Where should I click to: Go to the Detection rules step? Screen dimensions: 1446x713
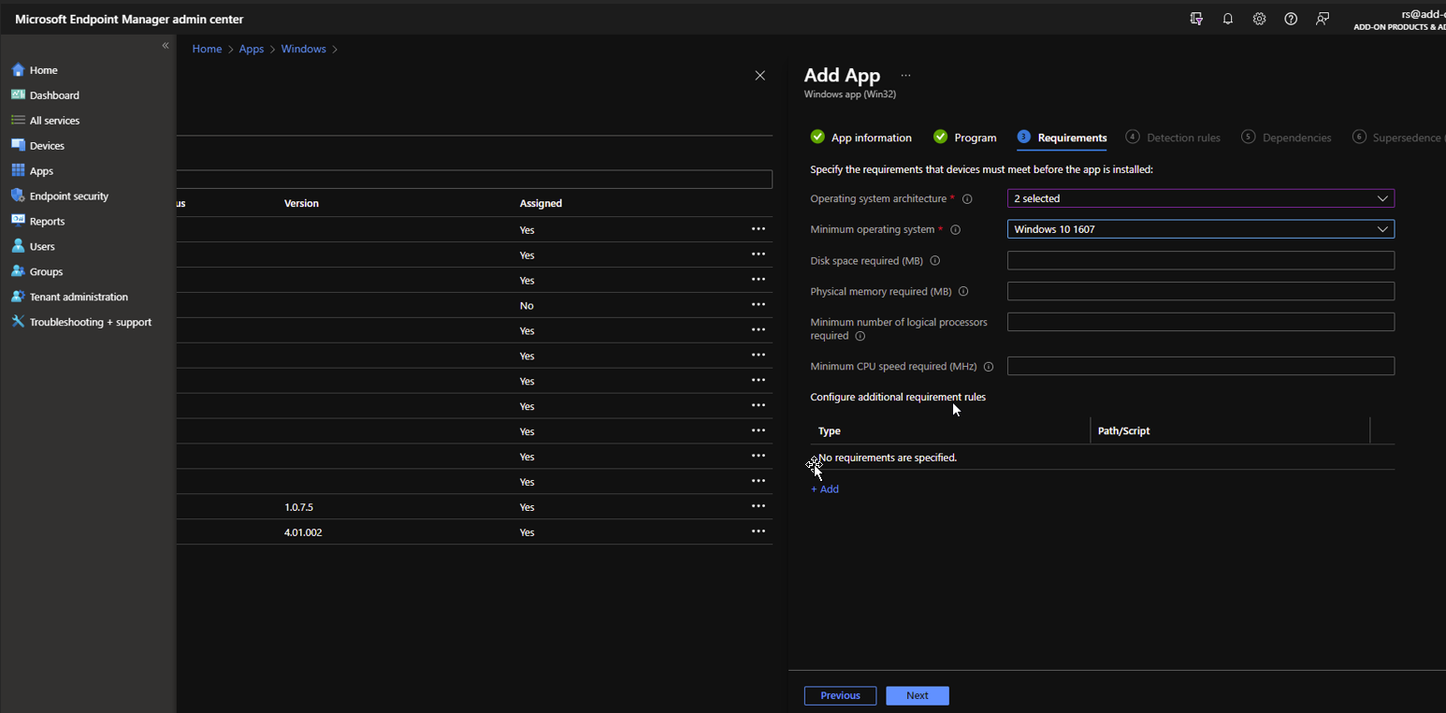(x=1173, y=138)
